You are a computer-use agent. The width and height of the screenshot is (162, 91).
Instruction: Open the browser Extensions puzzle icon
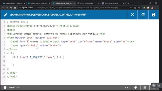(148, 8)
